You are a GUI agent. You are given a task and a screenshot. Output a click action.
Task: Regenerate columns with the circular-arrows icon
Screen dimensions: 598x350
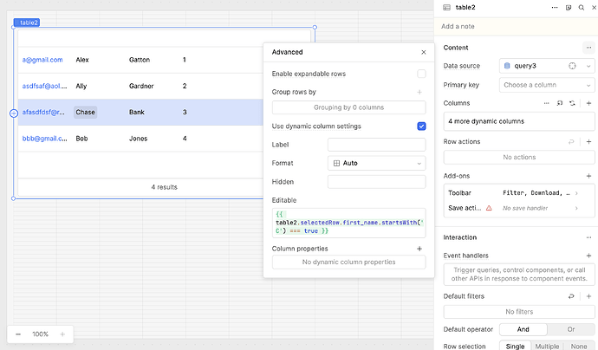coord(572,103)
